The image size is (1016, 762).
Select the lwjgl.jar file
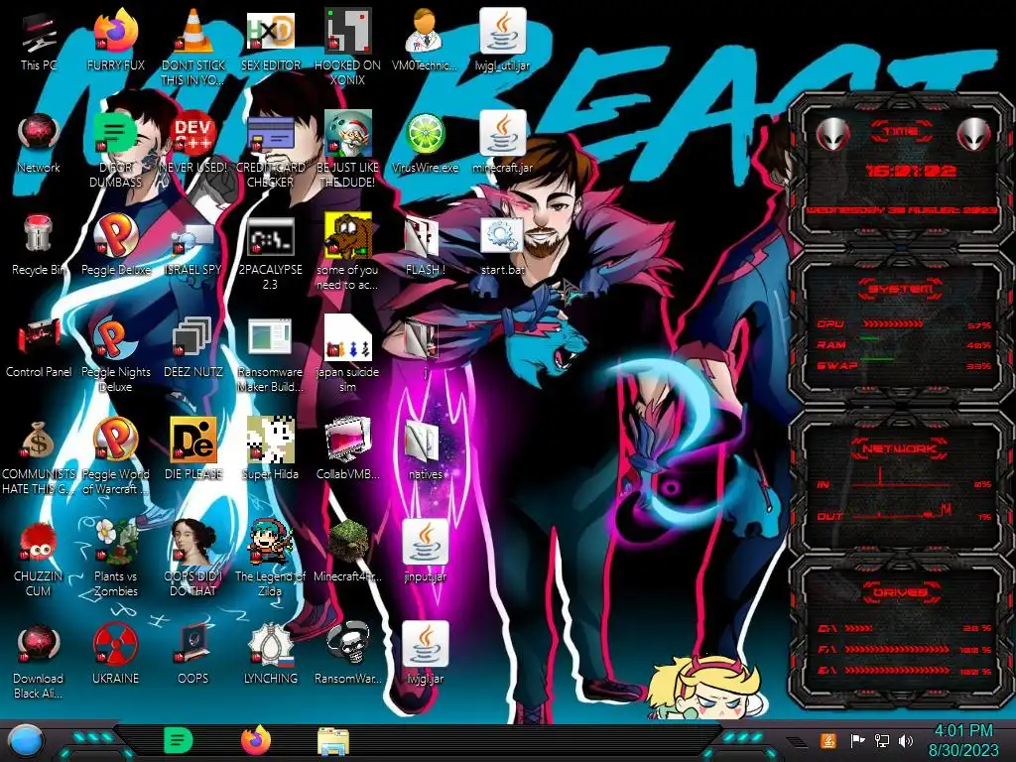coord(425,645)
